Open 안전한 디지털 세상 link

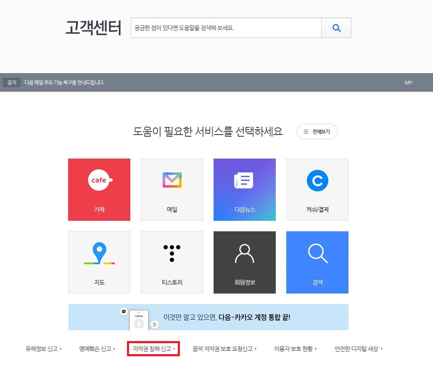point(359,349)
